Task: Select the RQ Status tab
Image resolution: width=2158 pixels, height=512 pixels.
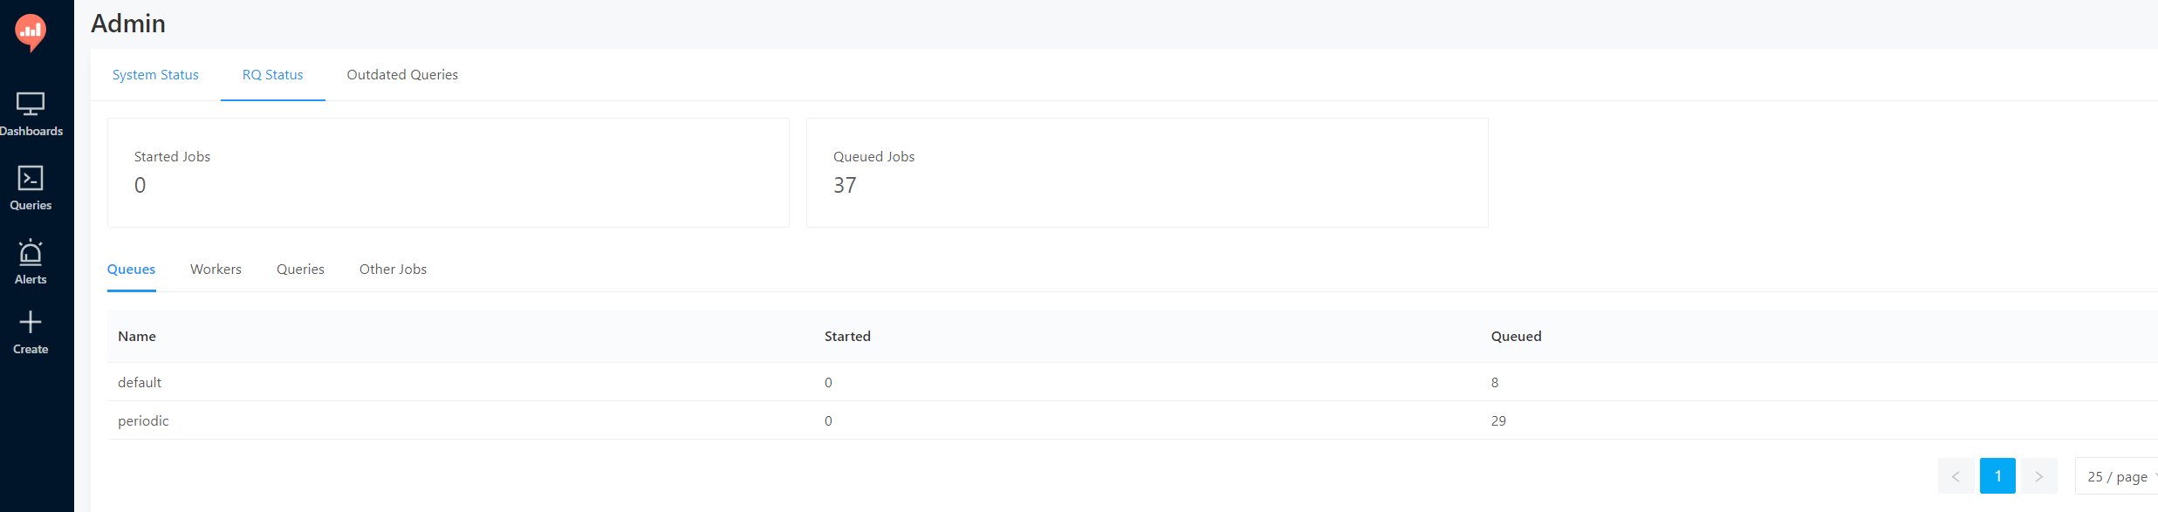Action: click(x=273, y=75)
